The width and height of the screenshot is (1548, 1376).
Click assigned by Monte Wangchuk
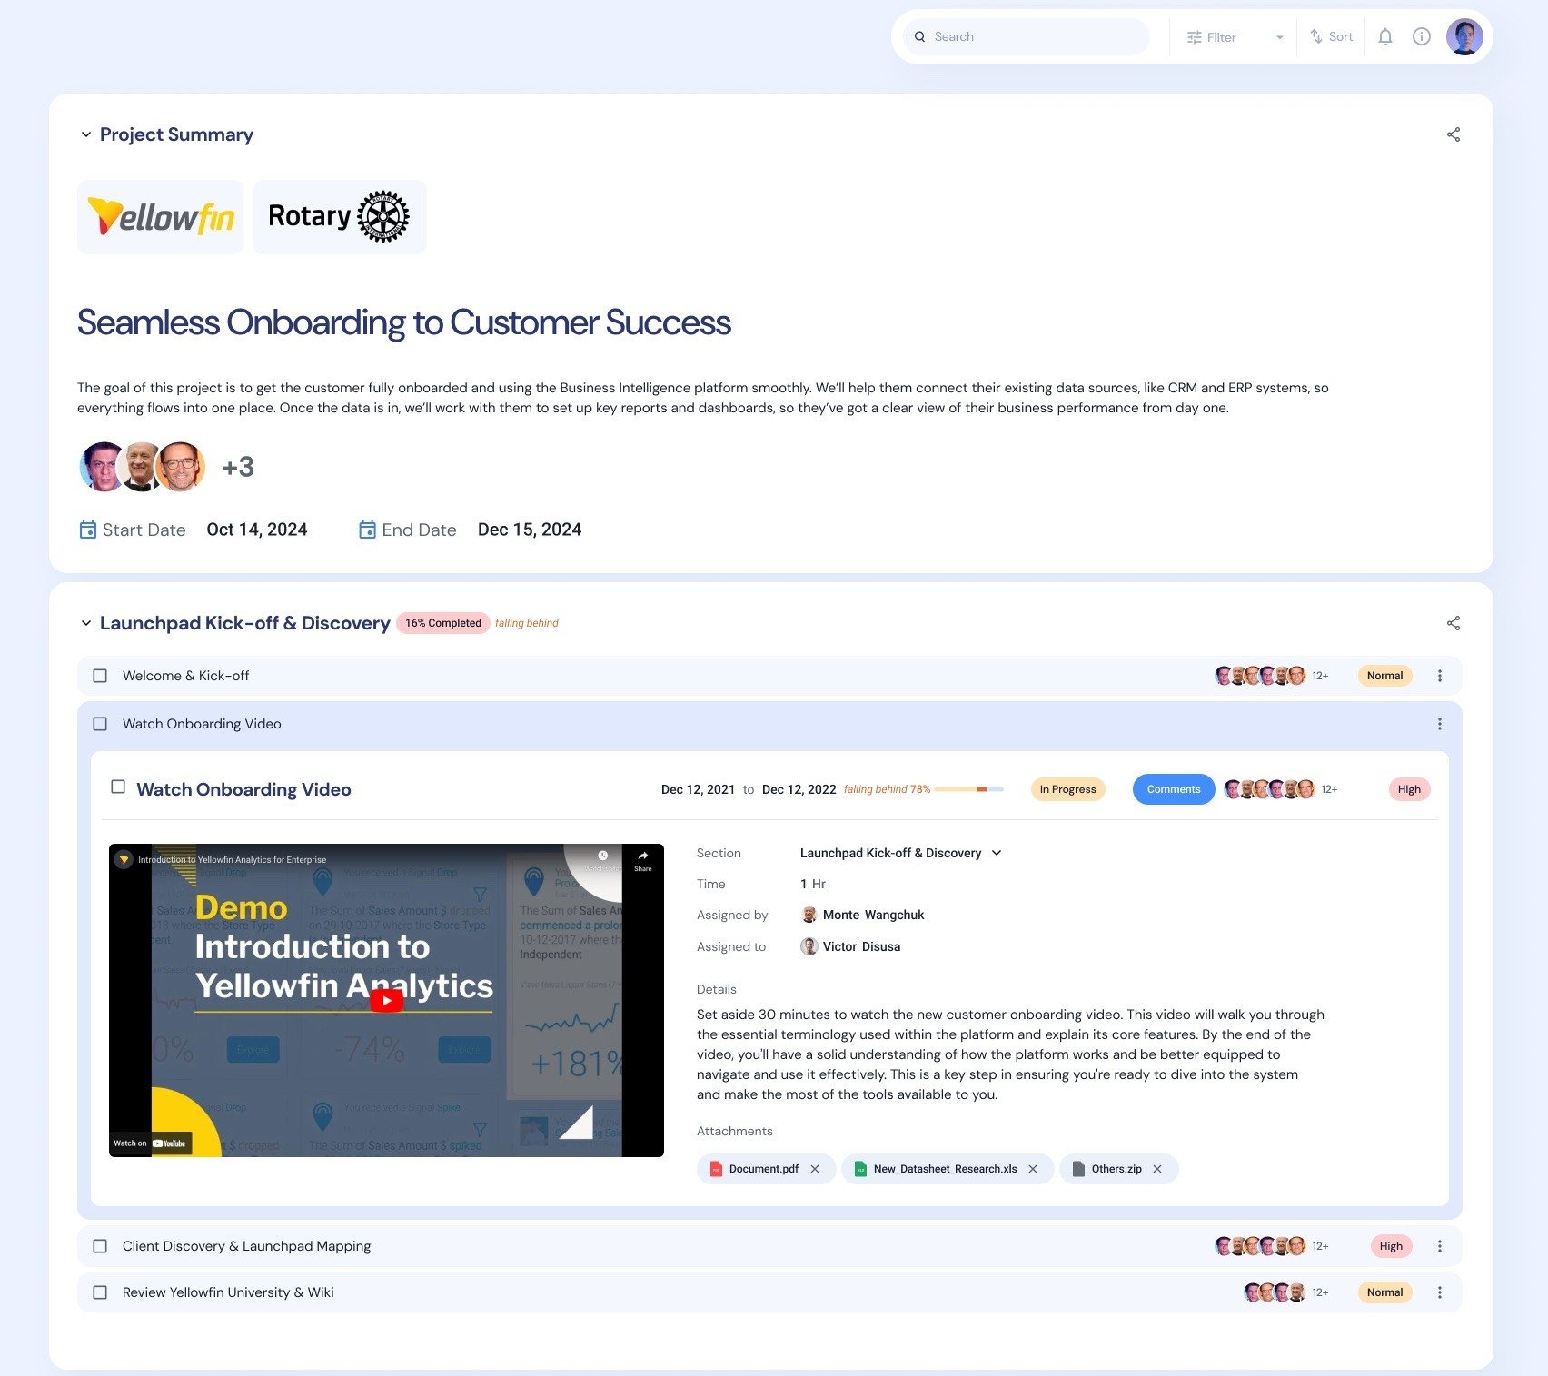pos(862,915)
